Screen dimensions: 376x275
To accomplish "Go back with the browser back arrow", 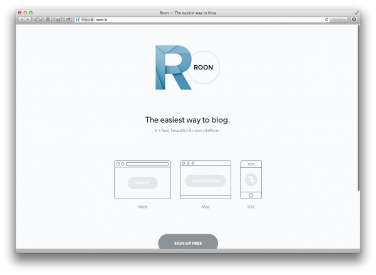I will [x=21, y=19].
